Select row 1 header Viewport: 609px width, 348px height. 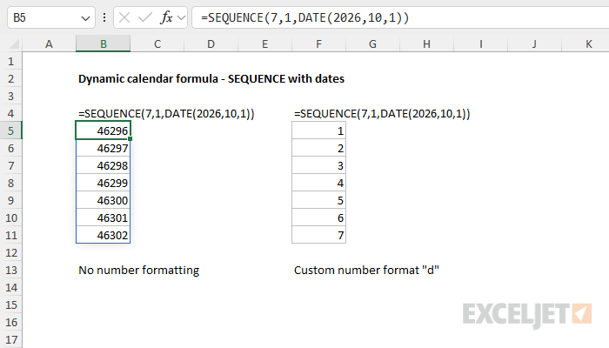10,62
